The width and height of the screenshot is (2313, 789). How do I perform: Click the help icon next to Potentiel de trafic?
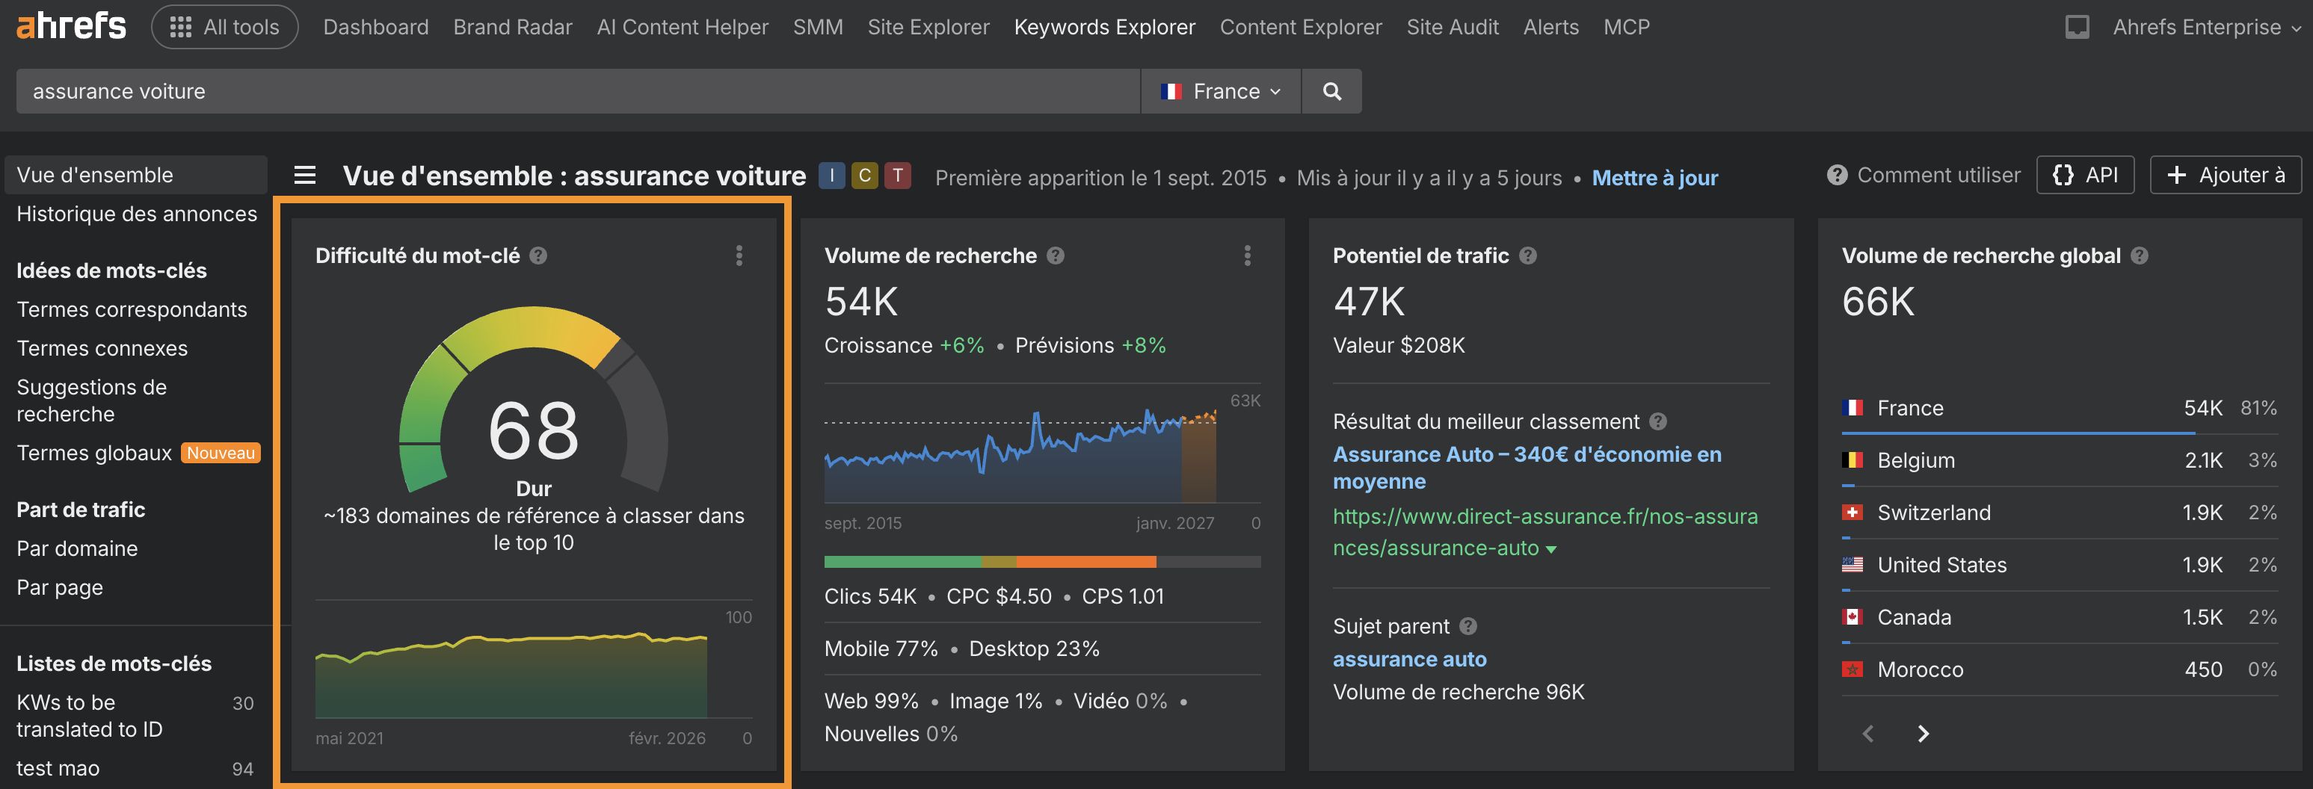pyautogui.click(x=1529, y=255)
